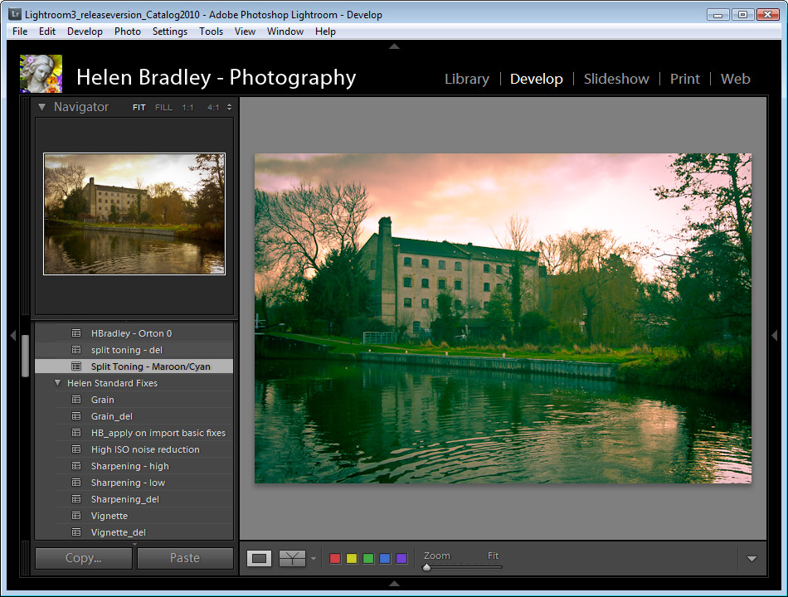Screen dimensions: 788x597
Task: Click the Paste button
Action: pyautogui.click(x=185, y=558)
